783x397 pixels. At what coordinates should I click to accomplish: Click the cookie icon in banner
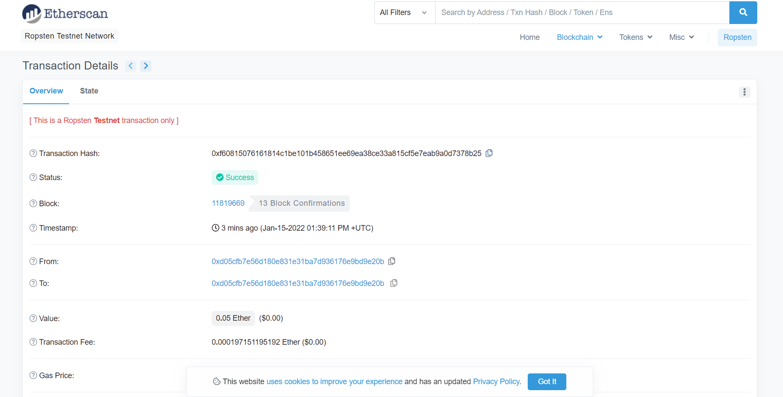coord(217,381)
